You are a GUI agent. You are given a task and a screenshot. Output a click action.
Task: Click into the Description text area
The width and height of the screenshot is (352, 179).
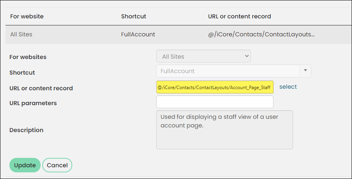pyautogui.click(x=225, y=130)
